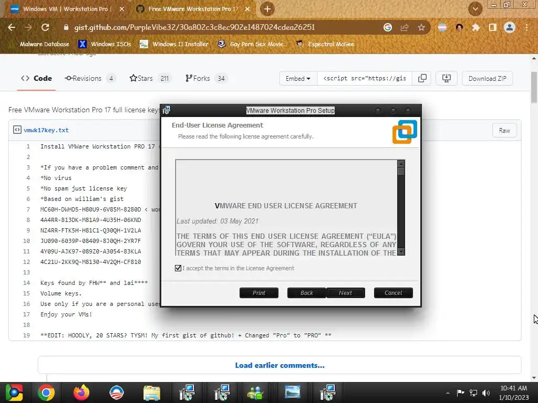The height and width of the screenshot is (403, 538).
Task: Select key line 4A4RR-813DK-M81A9-4U35H-06KND
Action: tap(90, 220)
